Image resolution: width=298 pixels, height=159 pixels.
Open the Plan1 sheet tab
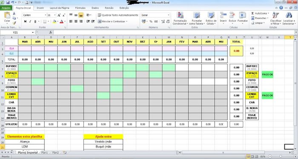pyautogui.click(x=44, y=153)
